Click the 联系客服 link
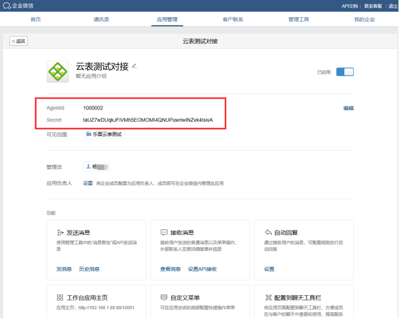The height and width of the screenshot is (318, 399). (x=373, y=6)
